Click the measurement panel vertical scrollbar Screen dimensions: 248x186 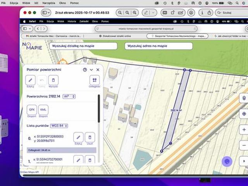99,108
